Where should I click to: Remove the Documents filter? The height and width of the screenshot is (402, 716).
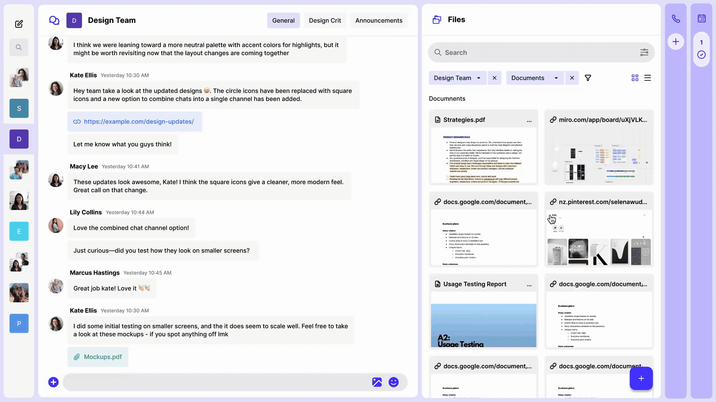click(x=572, y=78)
